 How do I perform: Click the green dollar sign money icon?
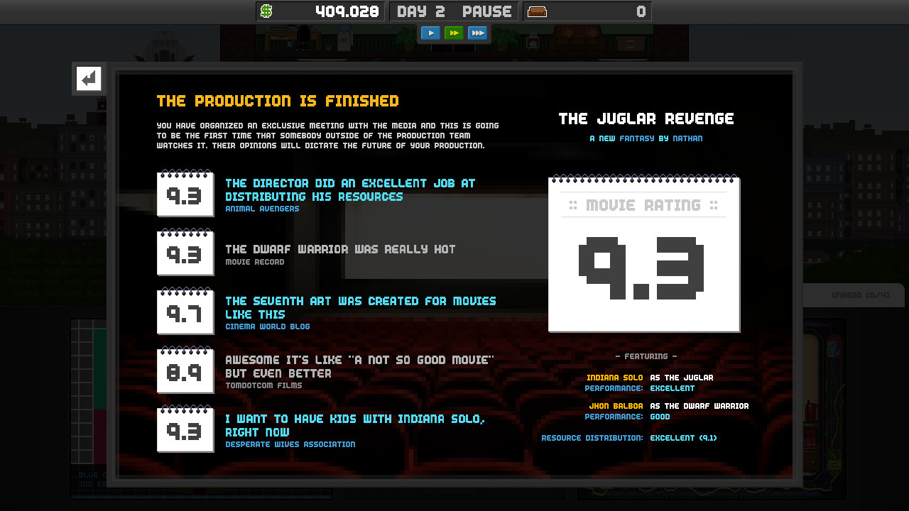tap(268, 11)
